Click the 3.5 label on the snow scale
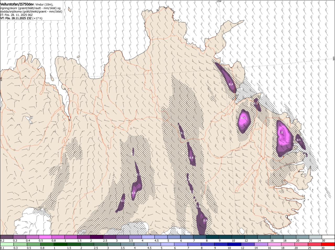This screenshot has height=250, width=335. 131,240
